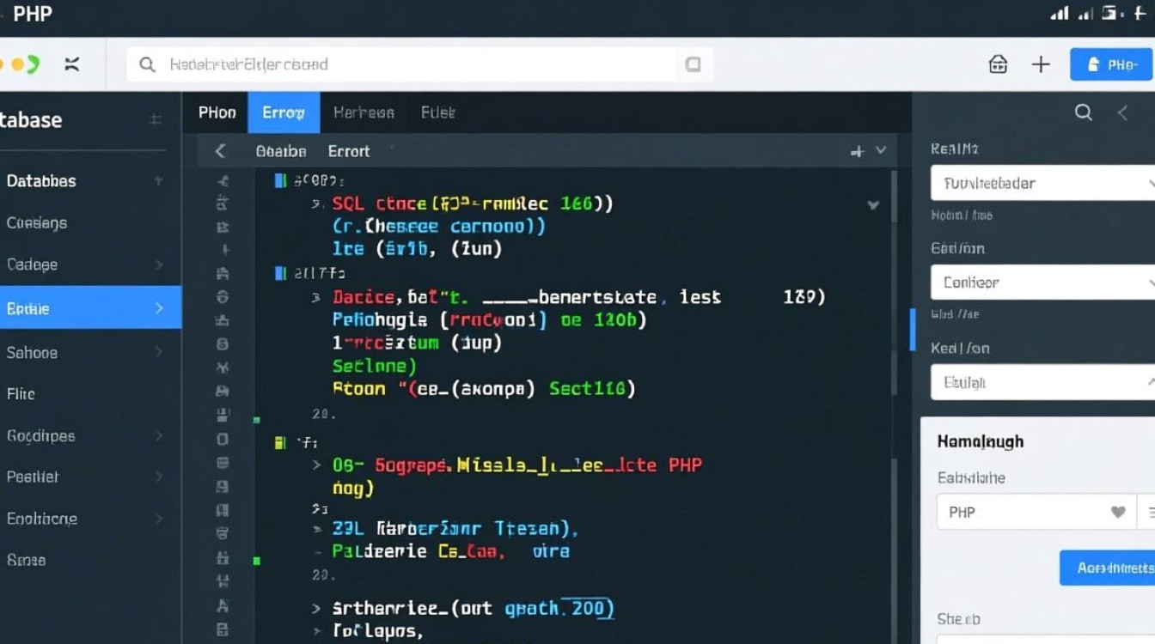Click into the top search input field

click(x=412, y=64)
